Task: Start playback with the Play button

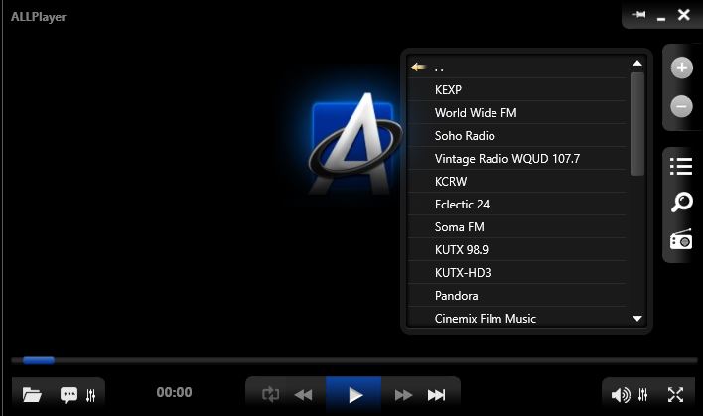Action: pos(353,395)
